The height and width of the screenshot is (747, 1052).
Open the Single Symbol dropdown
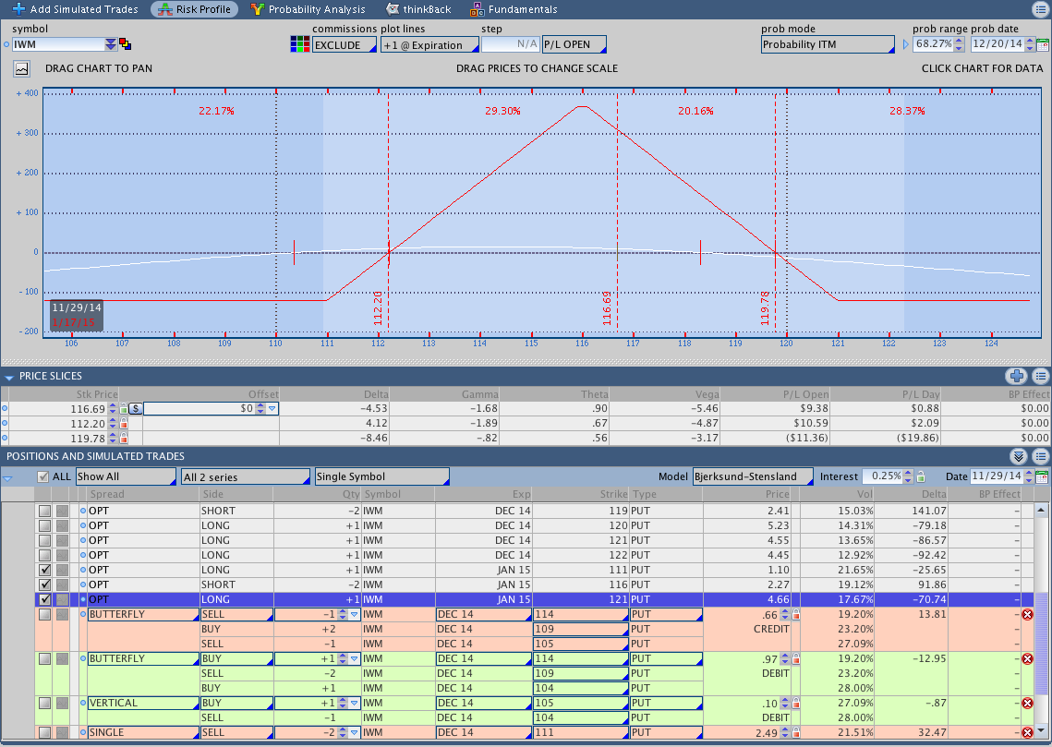381,476
